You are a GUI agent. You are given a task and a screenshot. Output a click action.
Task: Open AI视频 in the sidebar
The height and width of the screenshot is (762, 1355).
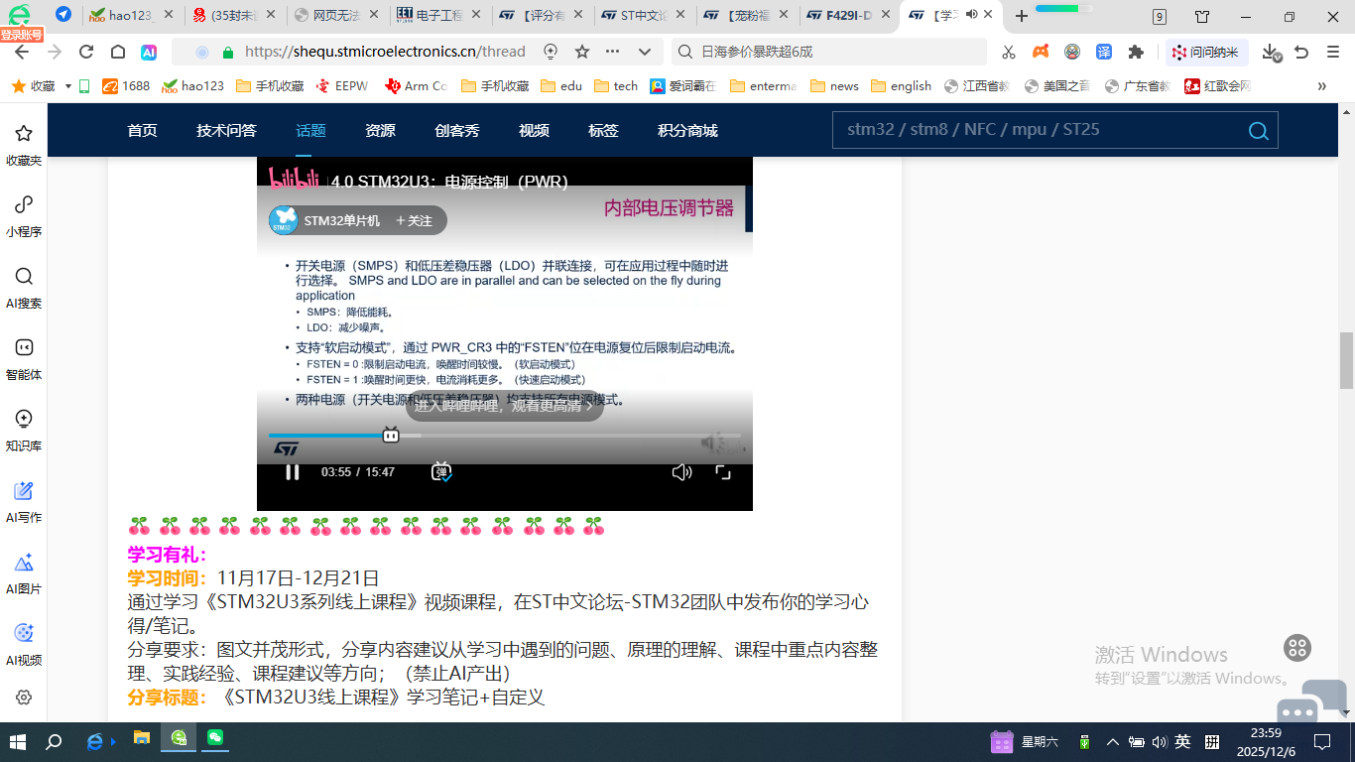pyautogui.click(x=24, y=644)
